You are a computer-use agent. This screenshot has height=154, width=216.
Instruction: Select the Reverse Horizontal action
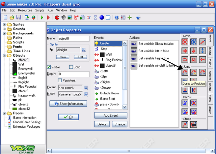click(185, 60)
